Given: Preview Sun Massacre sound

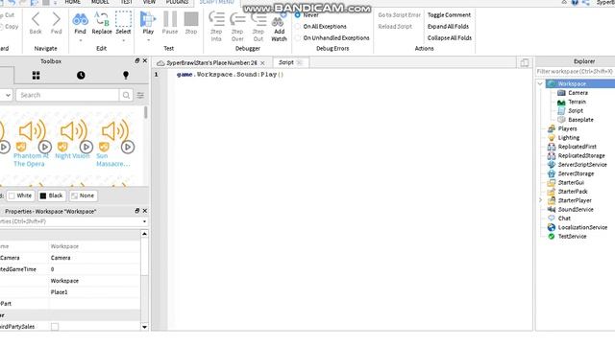Looking at the screenshot, I should [128, 147].
